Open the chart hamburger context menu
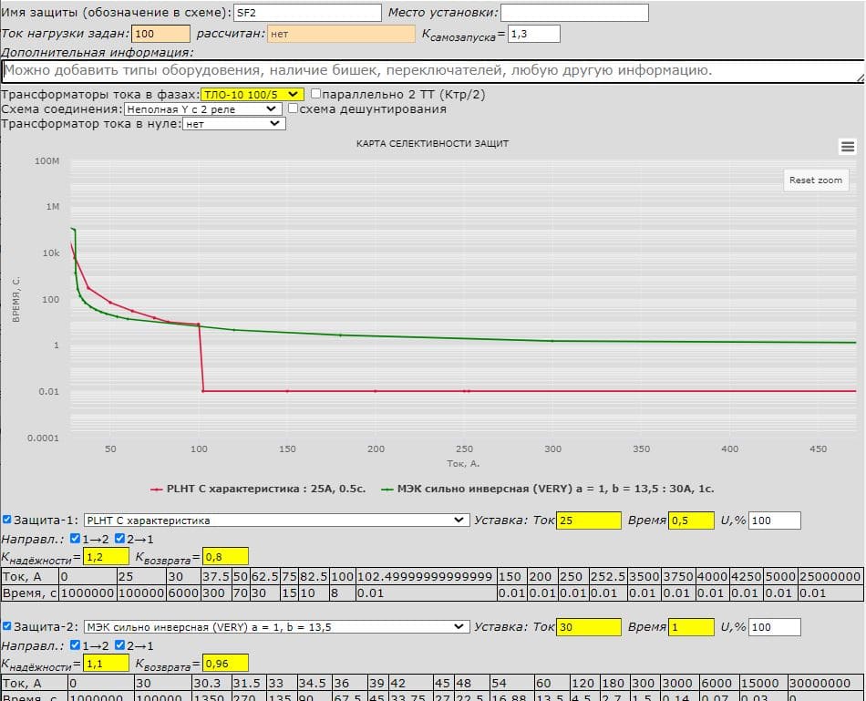This screenshot has width=866, height=701. pyautogui.click(x=847, y=147)
